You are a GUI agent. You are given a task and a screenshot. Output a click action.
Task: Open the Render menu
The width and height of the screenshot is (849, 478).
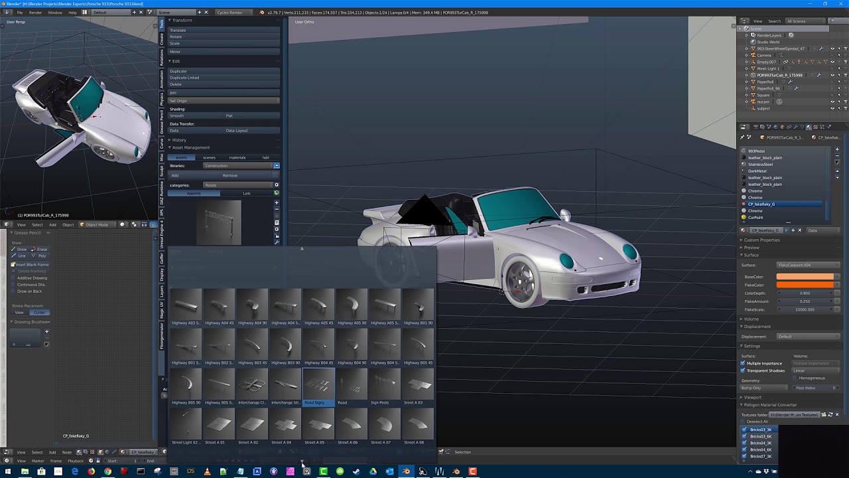[35, 13]
